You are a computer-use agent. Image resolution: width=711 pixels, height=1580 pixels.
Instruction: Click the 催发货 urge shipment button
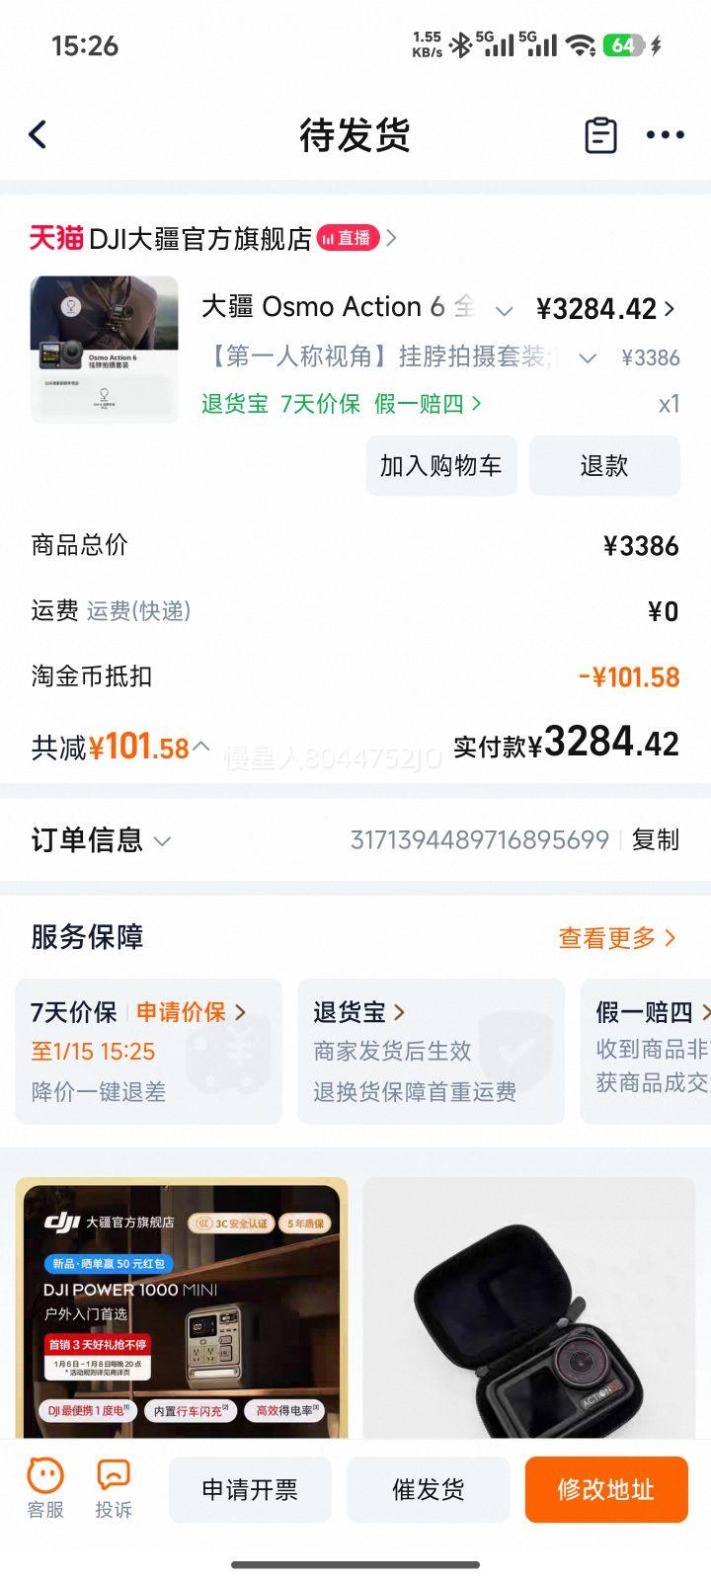428,1489
